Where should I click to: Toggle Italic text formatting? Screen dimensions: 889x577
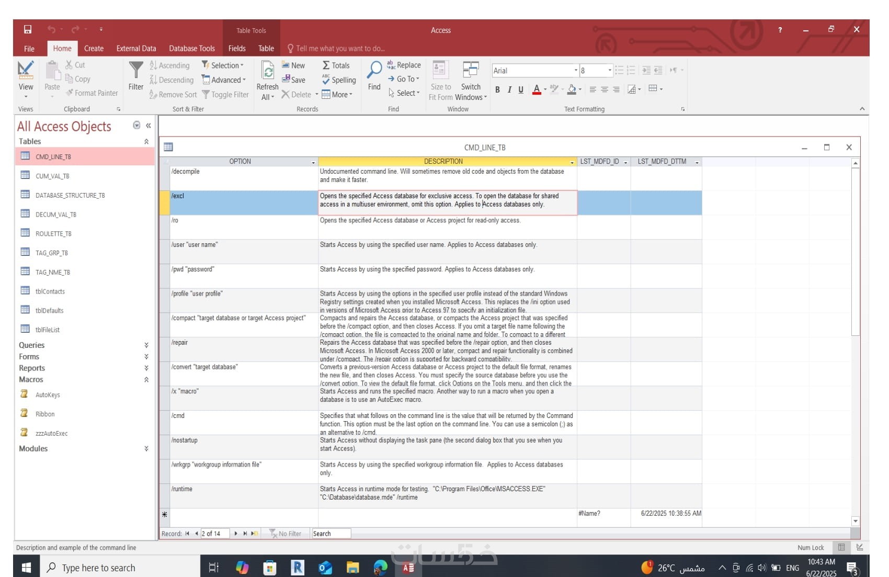(x=509, y=89)
